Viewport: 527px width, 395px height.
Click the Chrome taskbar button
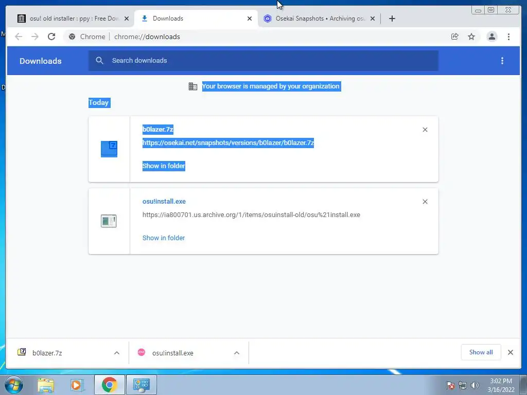point(109,385)
